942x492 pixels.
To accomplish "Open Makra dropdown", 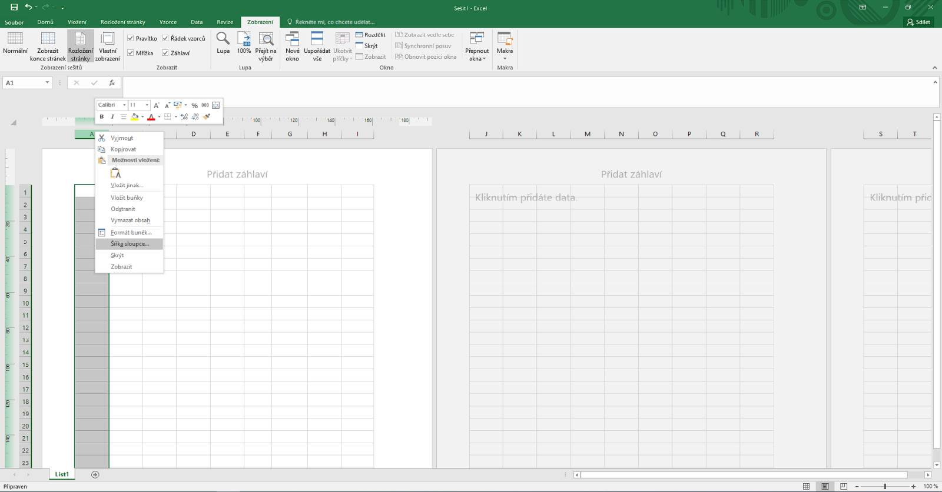I will click(505, 46).
